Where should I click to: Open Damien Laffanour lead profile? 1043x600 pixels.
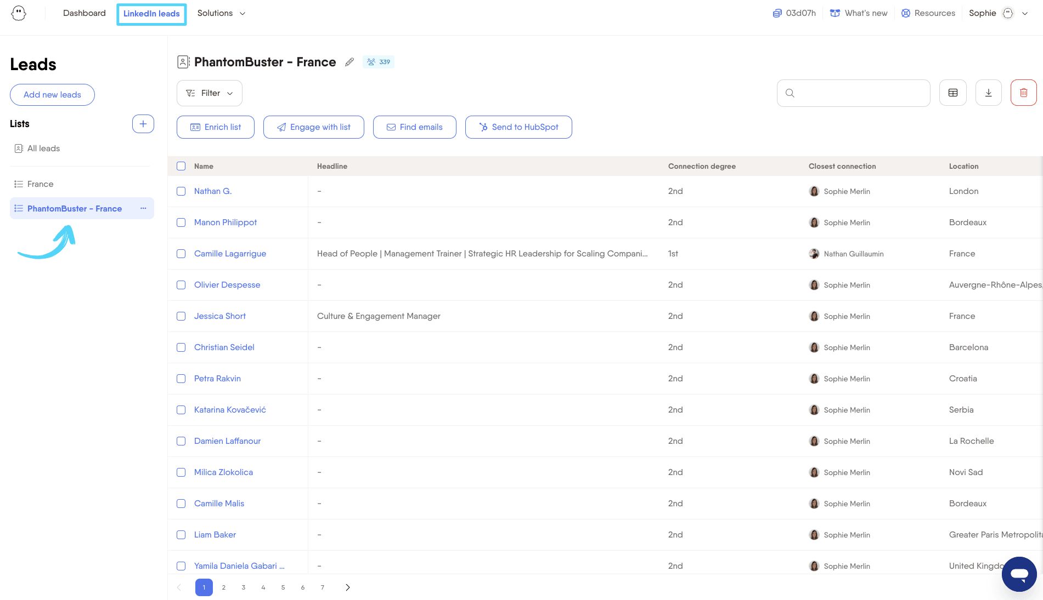227,441
